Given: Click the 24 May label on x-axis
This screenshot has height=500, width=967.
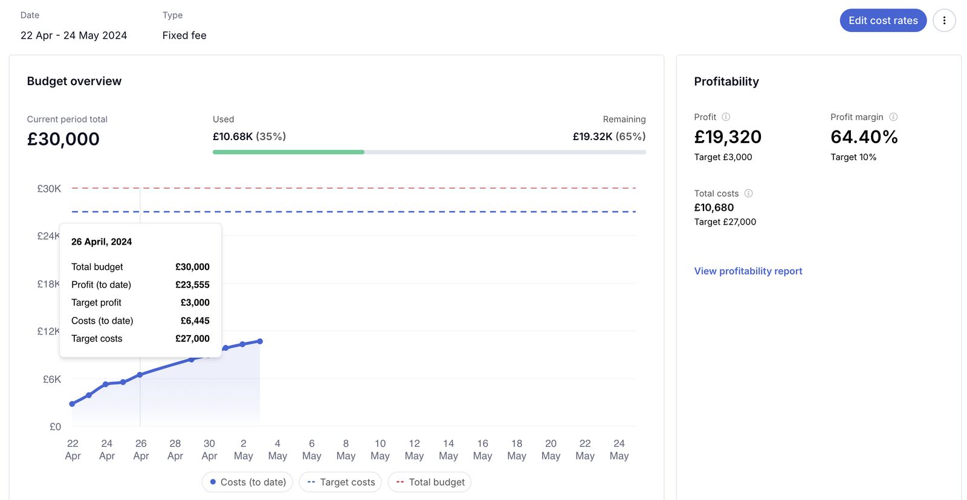Looking at the screenshot, I should point(619,449).
